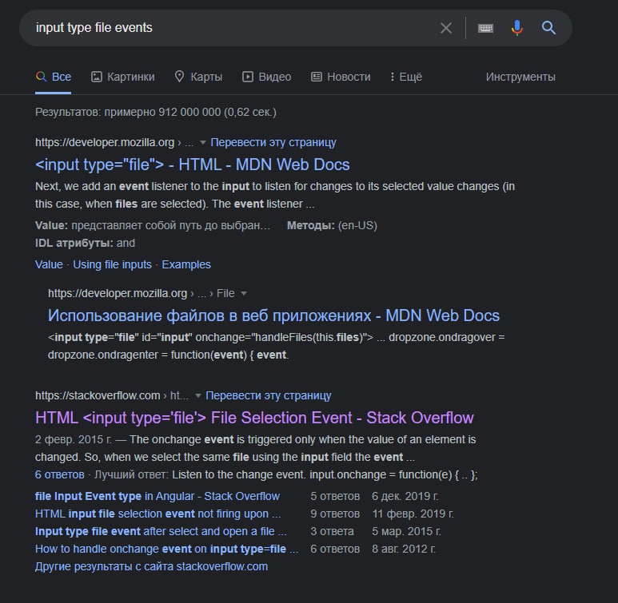
Task: Click the date 8 авг. 2012 г.
Action: tap(404, 549)
